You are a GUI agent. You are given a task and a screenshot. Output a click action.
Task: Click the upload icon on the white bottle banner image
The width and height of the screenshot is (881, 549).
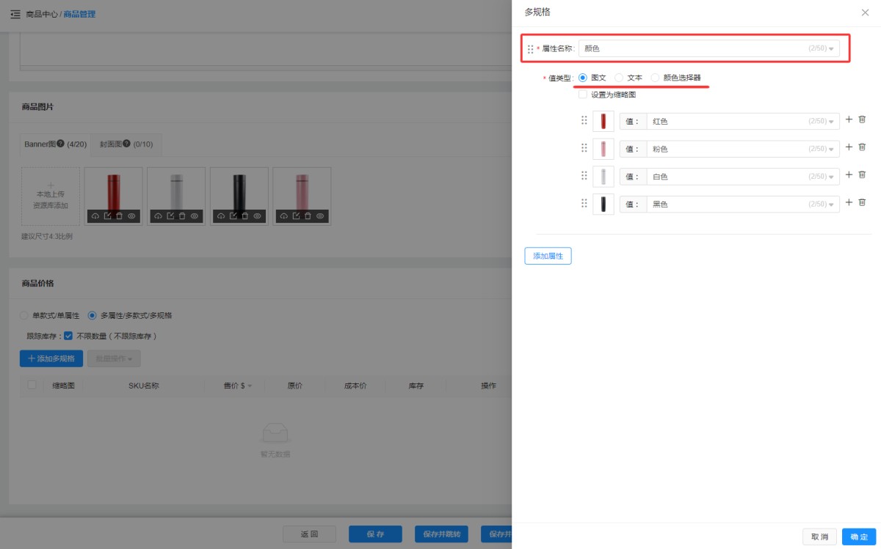pos(159,216)
